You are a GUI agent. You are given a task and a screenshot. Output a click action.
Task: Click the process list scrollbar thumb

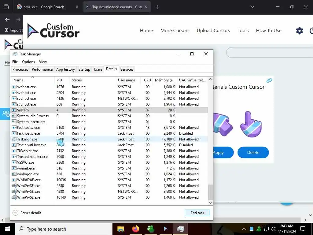pyautogui.click(x=210, y=192)
